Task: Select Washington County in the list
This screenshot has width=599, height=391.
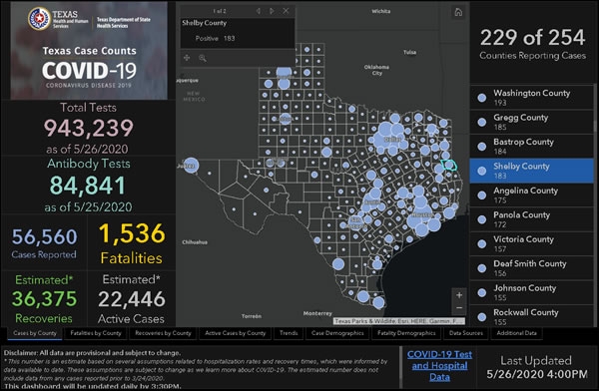Action: (x=531, y=98)
